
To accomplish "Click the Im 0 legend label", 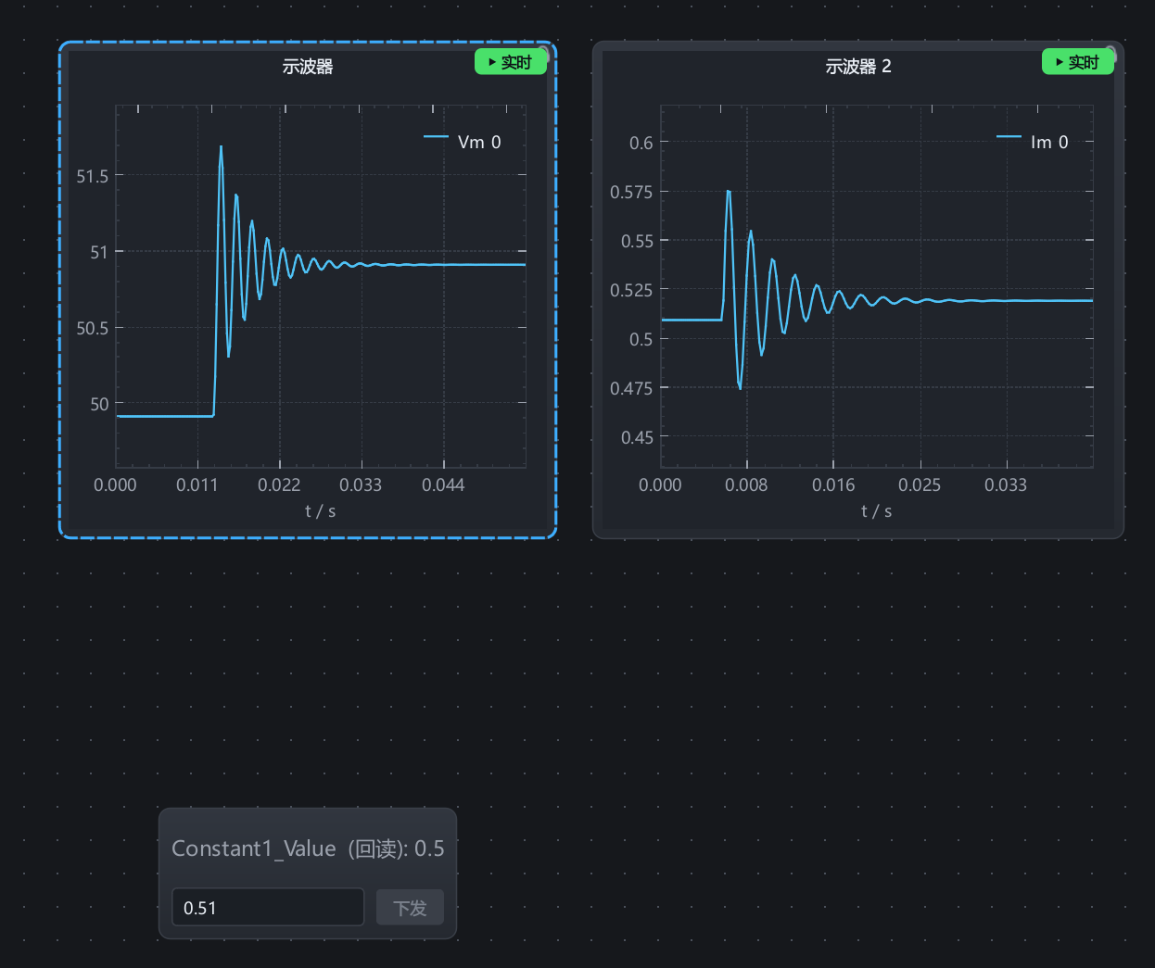I will tap(1049, 142).
